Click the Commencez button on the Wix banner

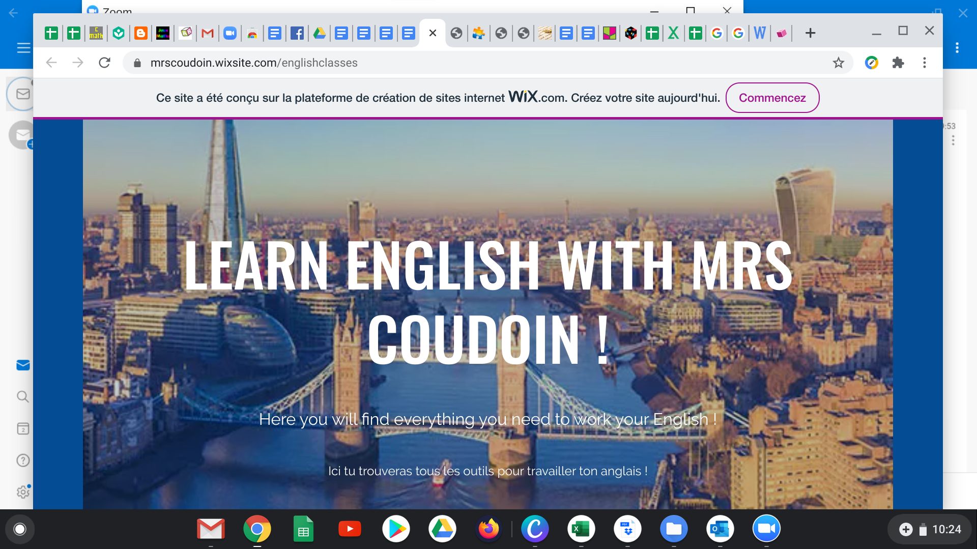click(772, 98)
